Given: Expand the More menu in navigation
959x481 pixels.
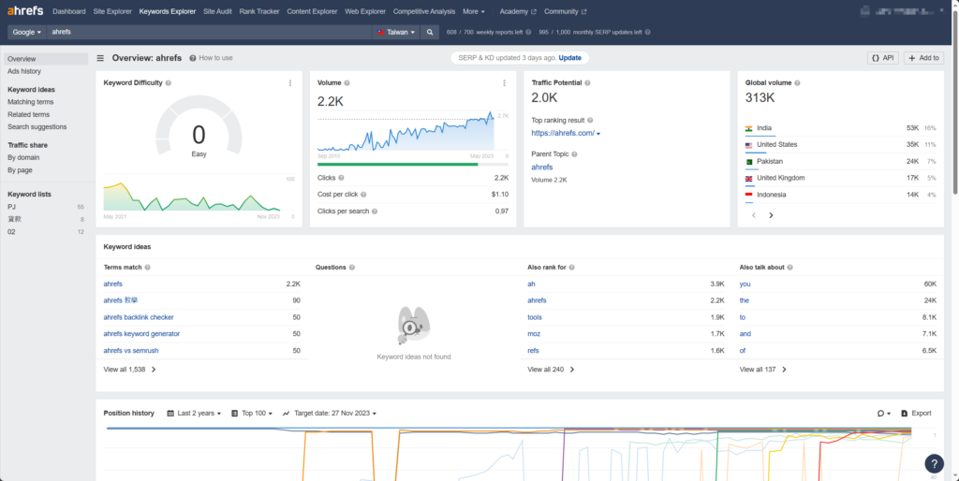Looking at the screenshot, I should coord(473,11).
